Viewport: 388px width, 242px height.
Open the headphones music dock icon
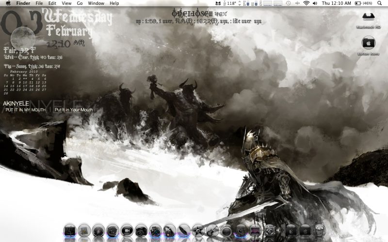169,231
